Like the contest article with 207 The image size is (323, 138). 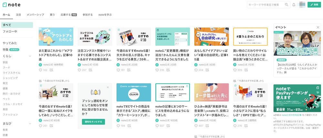click(79, 70)
